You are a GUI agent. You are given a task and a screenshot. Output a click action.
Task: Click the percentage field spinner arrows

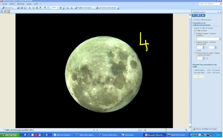coord(204,58)
